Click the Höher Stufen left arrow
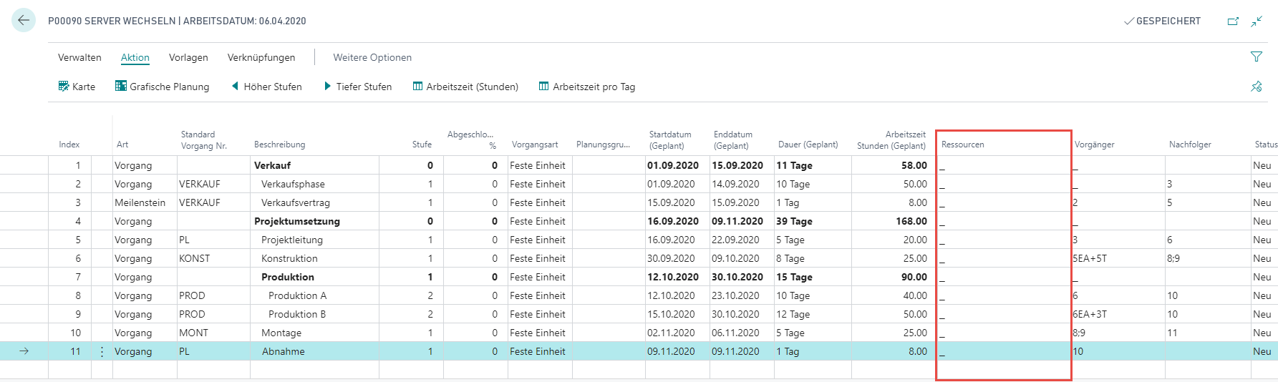 pyautogui.click(x=235, y=86)
